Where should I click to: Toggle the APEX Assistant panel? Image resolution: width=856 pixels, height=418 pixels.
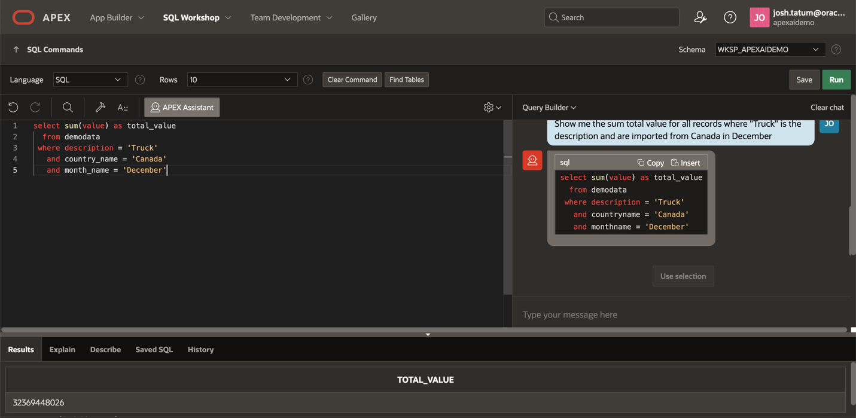coord(182,108)
